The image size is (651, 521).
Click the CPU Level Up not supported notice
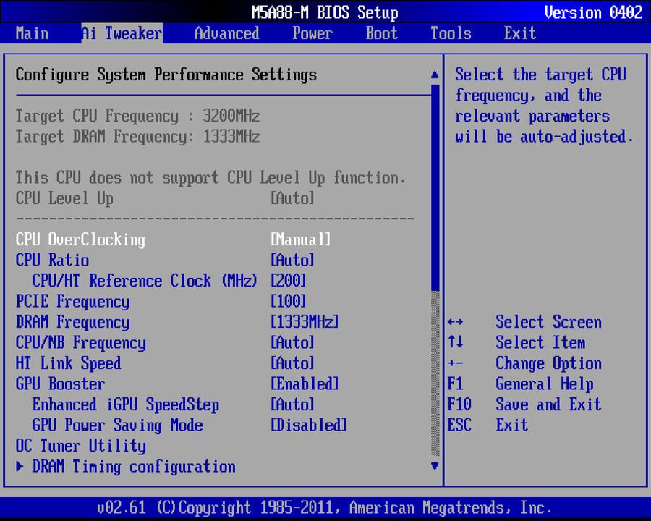pos(210,178)
